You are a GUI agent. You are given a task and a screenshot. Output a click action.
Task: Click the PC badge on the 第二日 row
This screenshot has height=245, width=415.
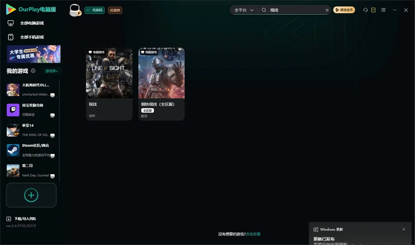tap(52, 176)
